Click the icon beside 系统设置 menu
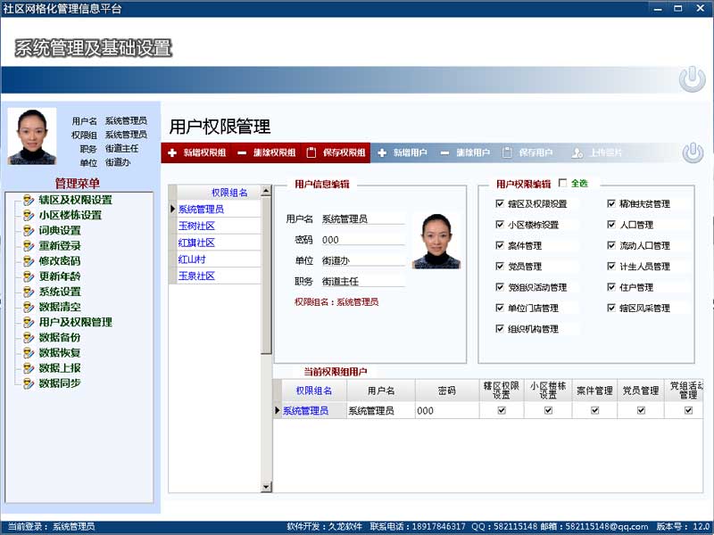 [29, 292]
